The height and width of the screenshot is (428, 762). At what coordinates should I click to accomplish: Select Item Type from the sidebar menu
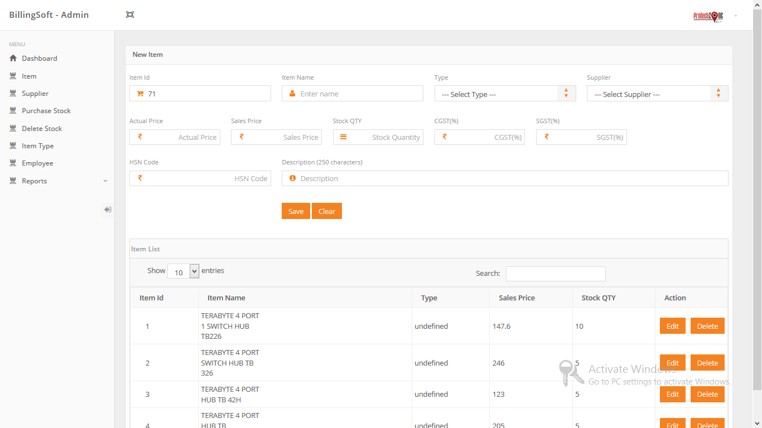(36, 145)
